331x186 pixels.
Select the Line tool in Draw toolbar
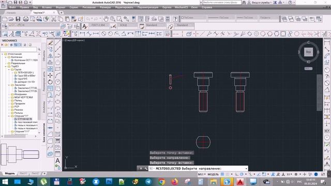point(58,42)
